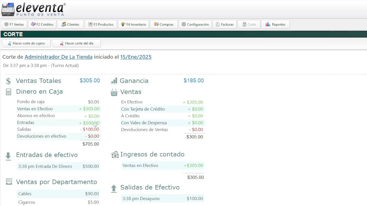Open the Compras section
Image resolution: width=367 pixels, height=206 pixels.
(x=164, y=24)
